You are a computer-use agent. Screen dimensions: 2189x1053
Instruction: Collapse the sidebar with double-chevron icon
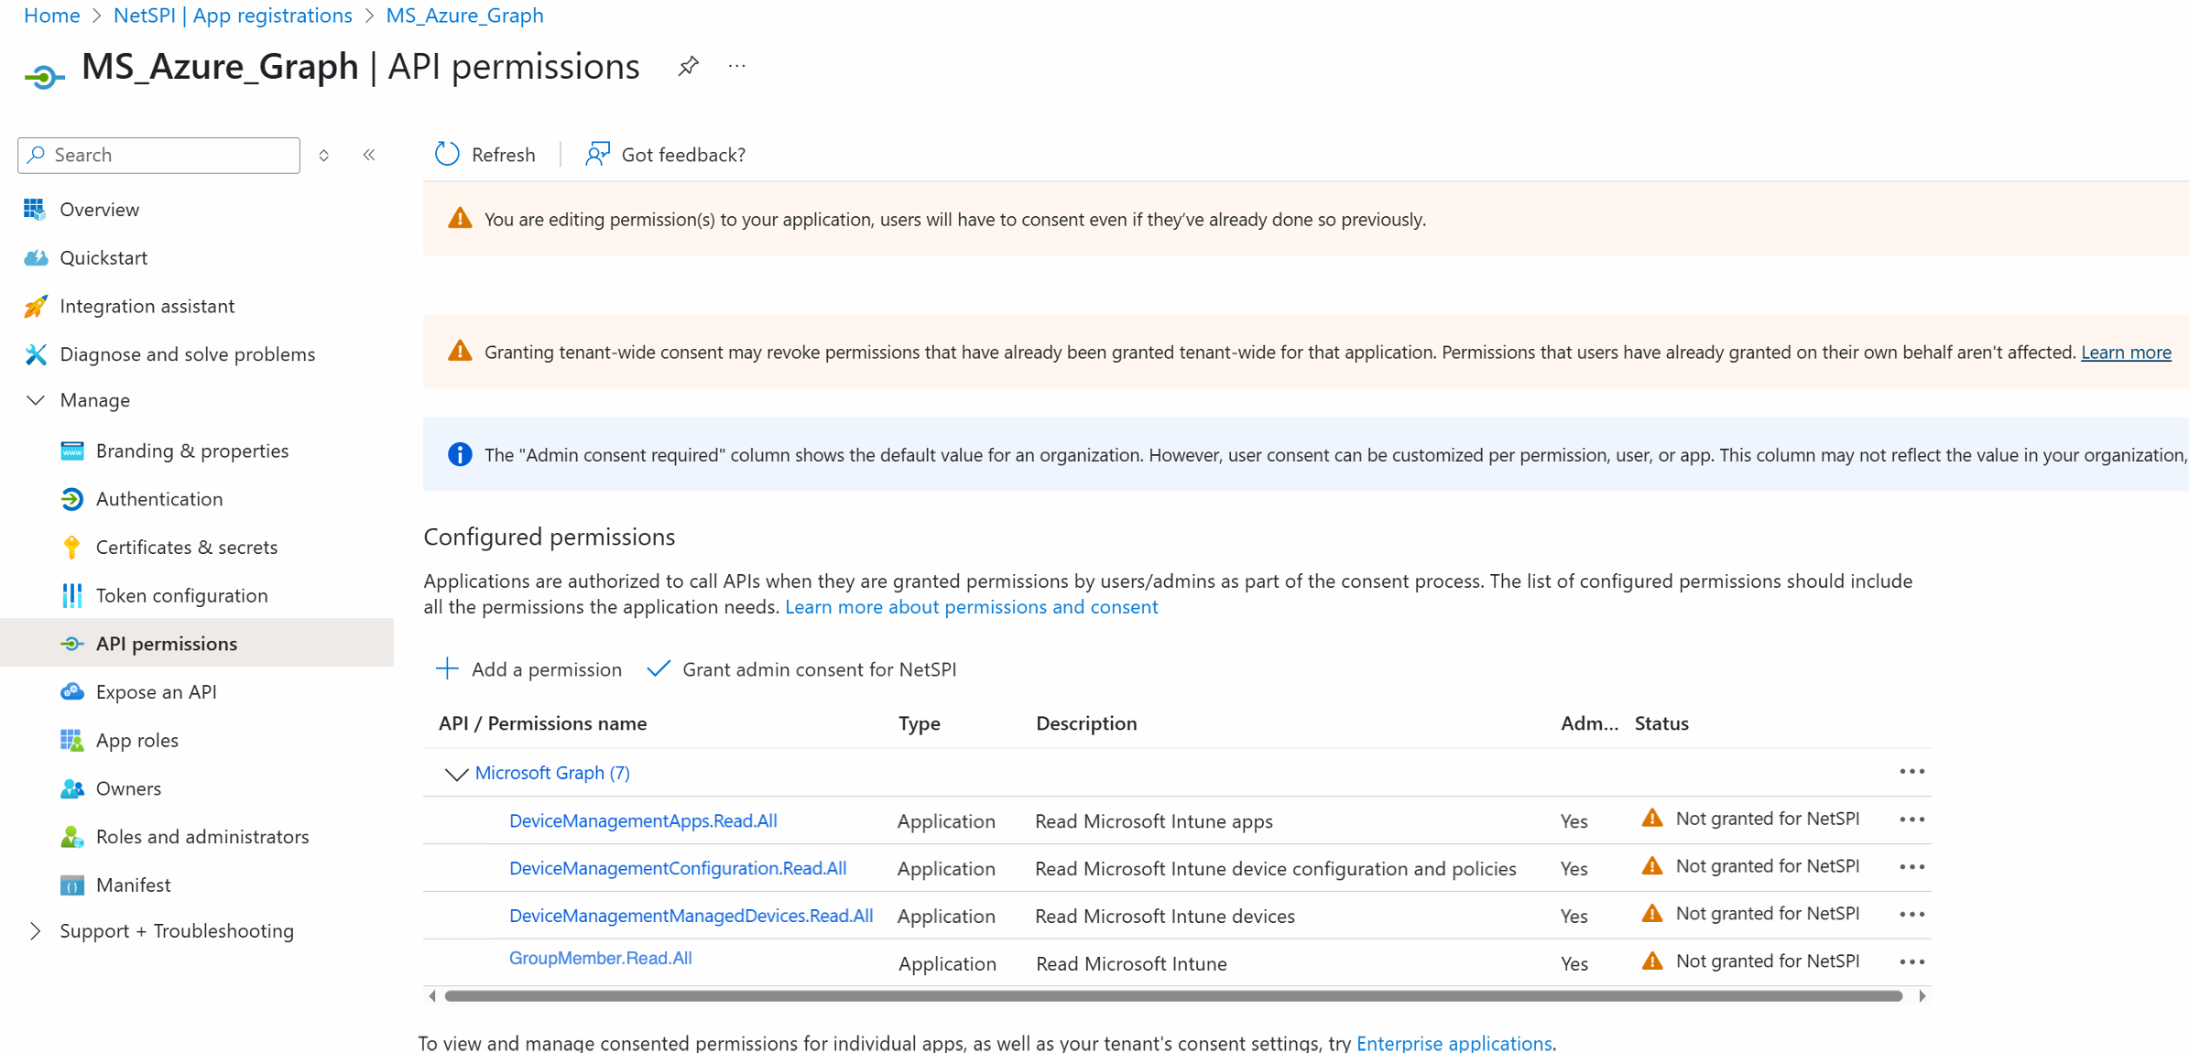pos(369,155)
